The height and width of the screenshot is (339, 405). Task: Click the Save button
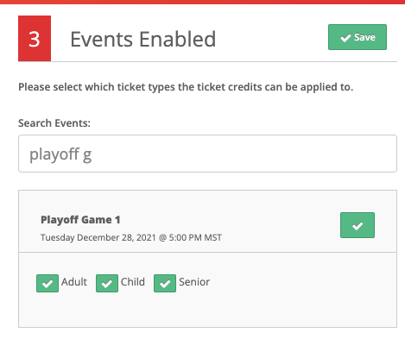point(358,37)
